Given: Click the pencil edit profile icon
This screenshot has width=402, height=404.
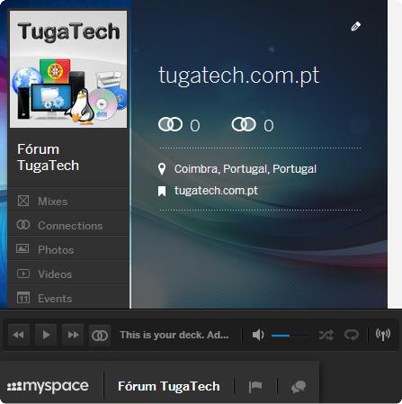Looking at the screenshot, I should click(355, 27).
